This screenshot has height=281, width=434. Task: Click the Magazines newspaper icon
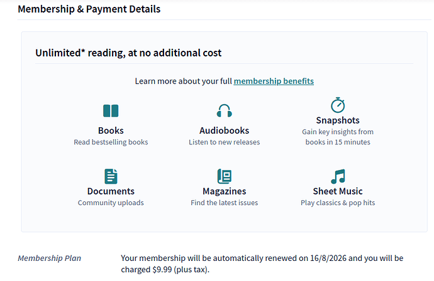click(224, 176)
